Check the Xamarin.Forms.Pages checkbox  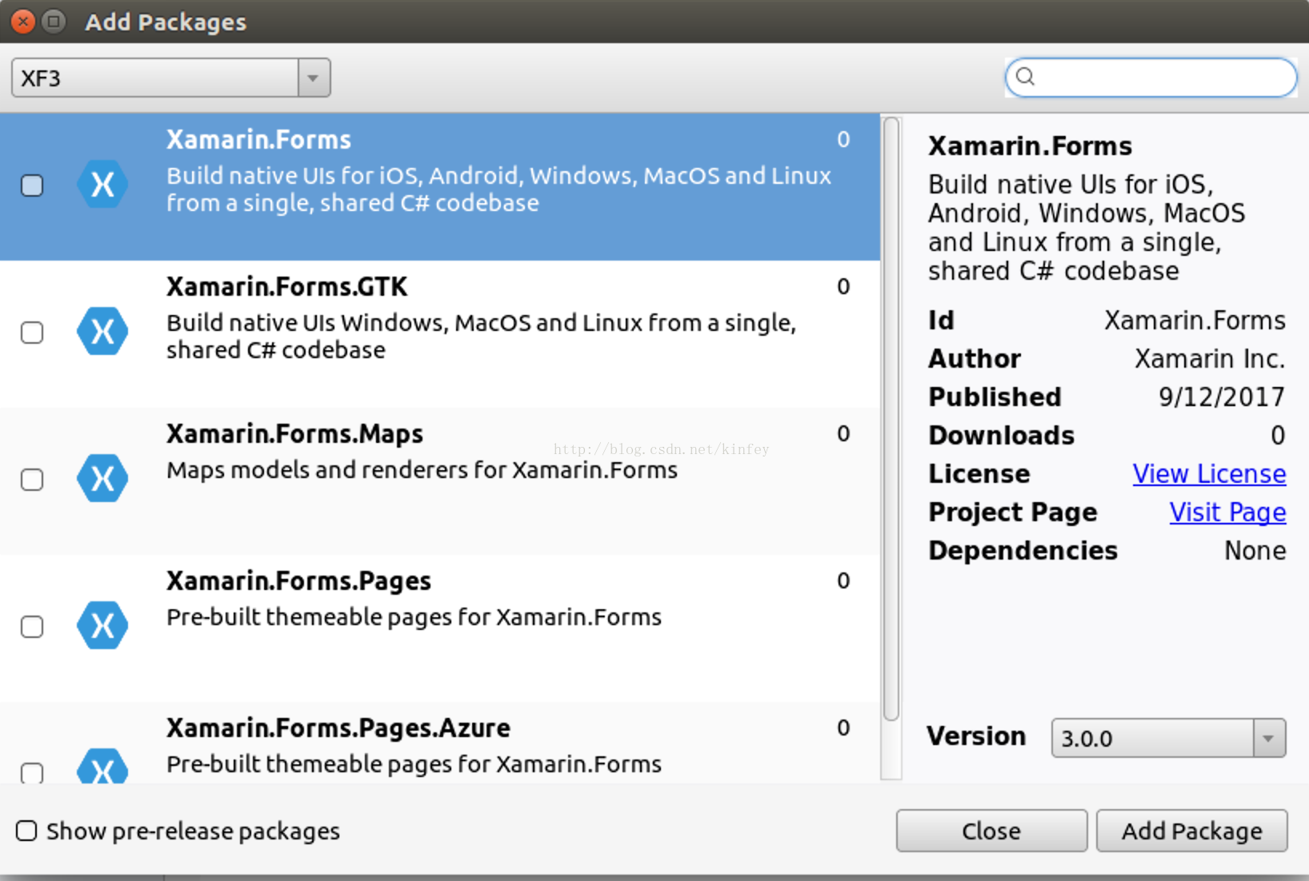tap(32, 626)
